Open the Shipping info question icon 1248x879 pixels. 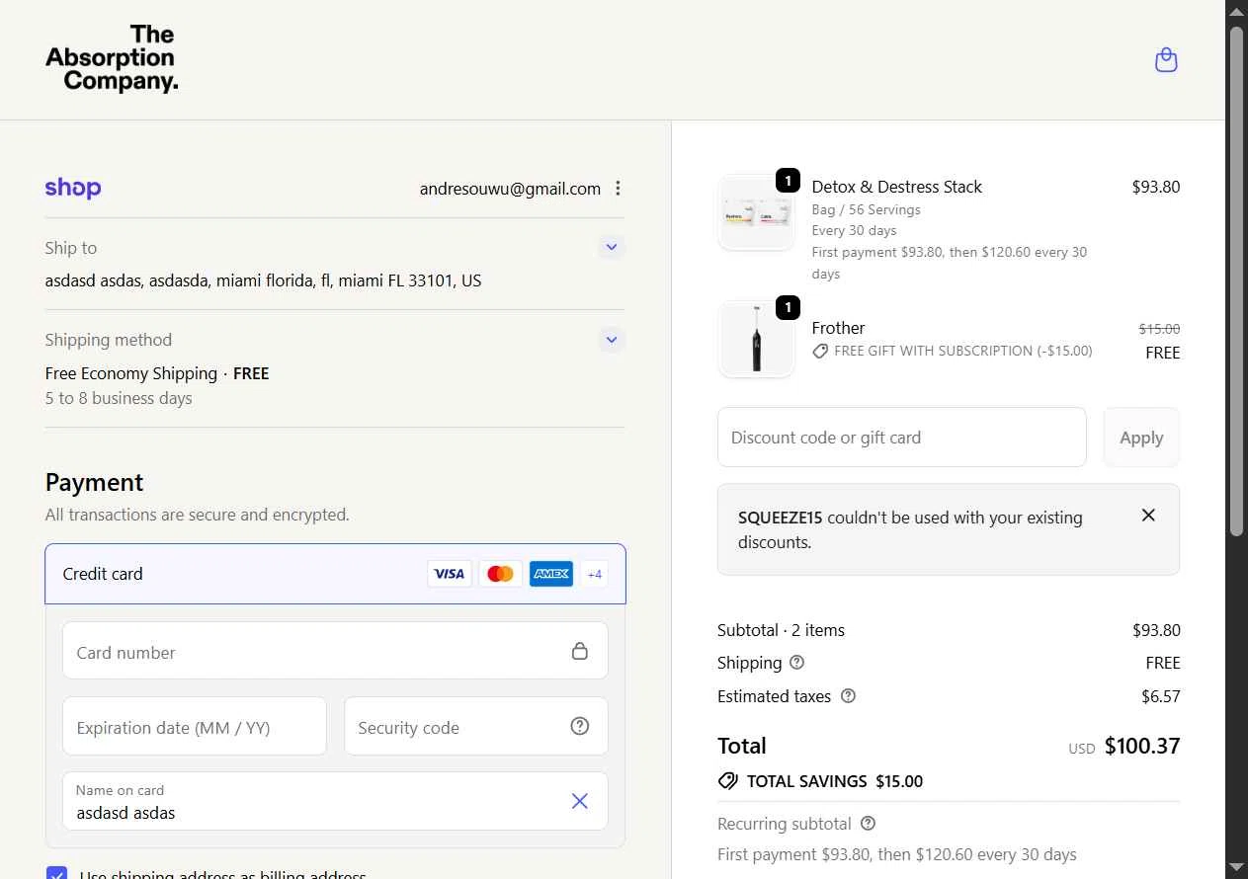tap(797, 663)
